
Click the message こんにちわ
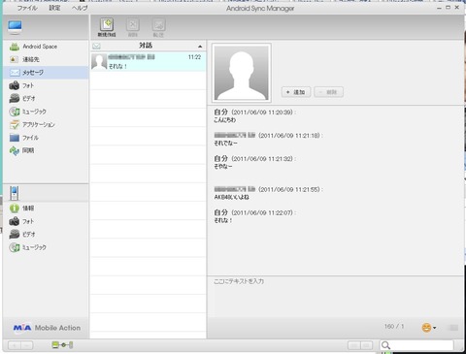[224, 120]
